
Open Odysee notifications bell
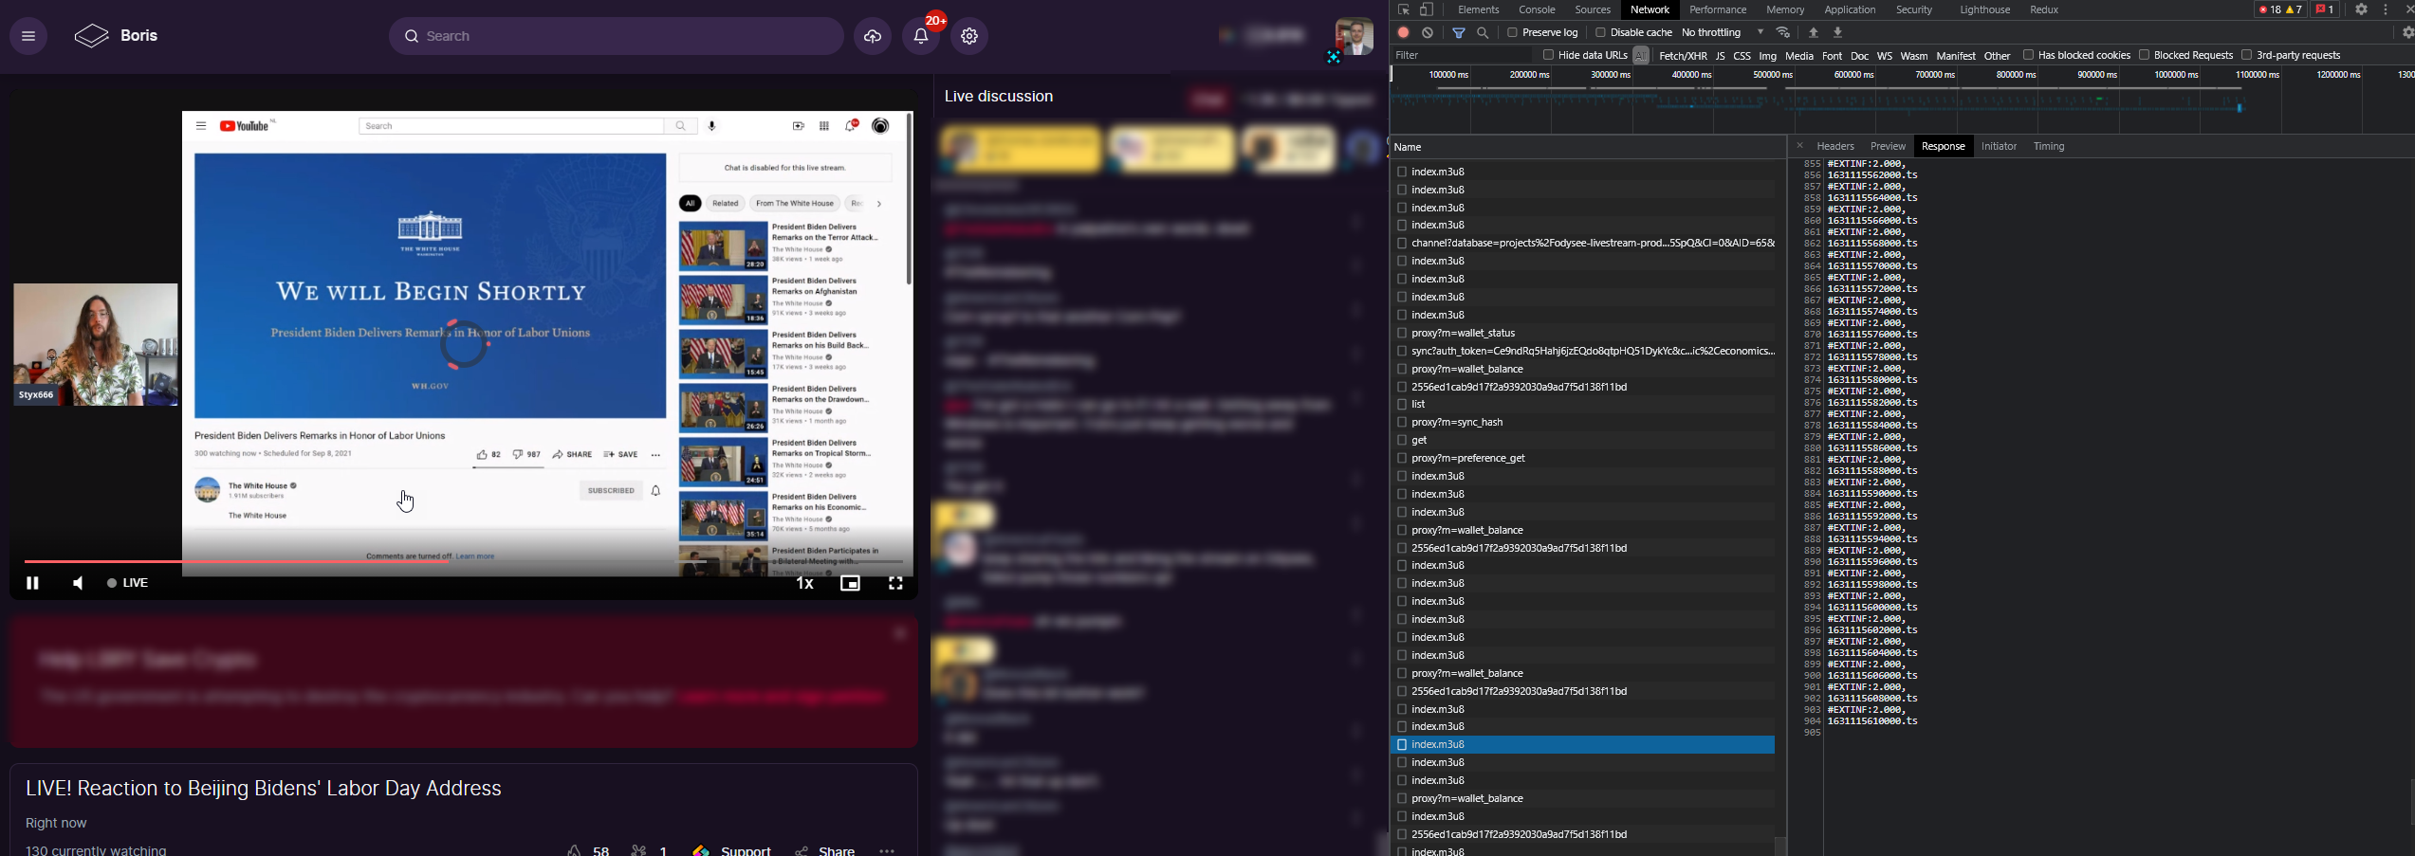[x=919, y=36]
